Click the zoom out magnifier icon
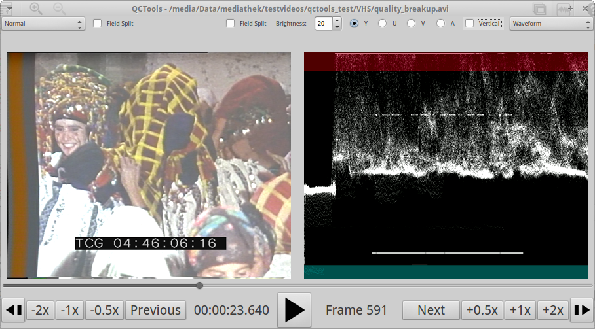595x329 pixels. [x=59, y=9]
